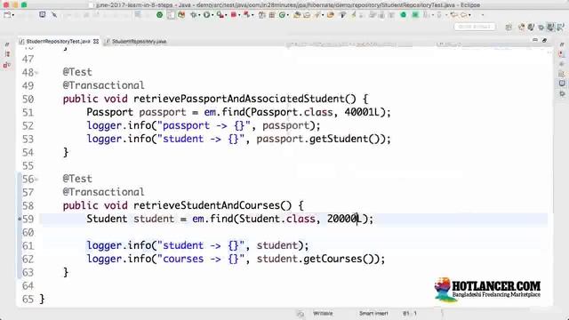Screen dimensions: 569x320
Task: Click the red relaunch toolbar icon
Action: 246,15
